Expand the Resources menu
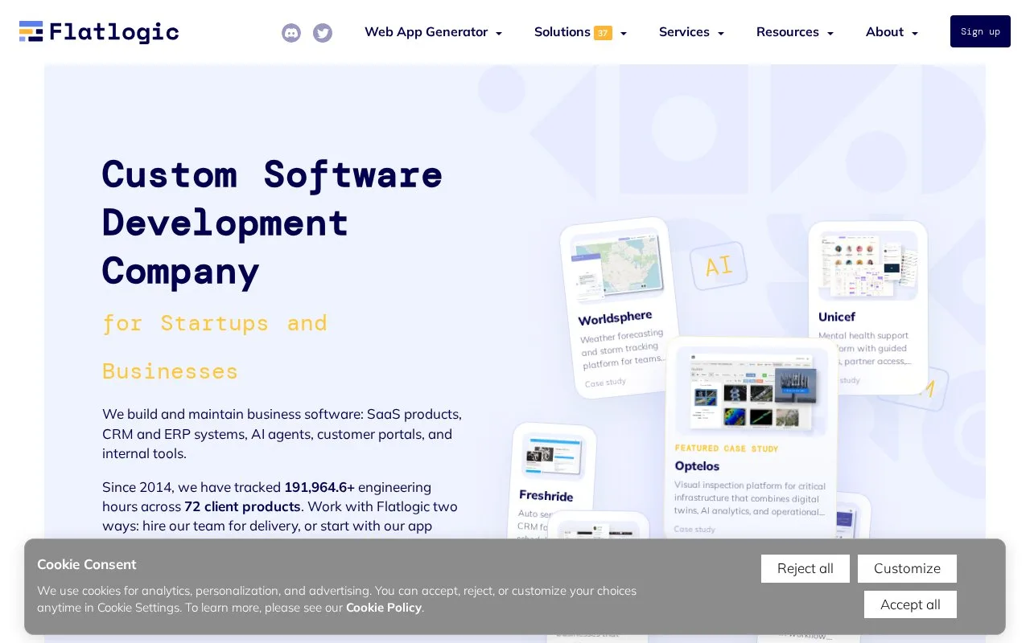The height and width of the screenshot is (643, 1030). pyautogui.click(x=794, y=32)
